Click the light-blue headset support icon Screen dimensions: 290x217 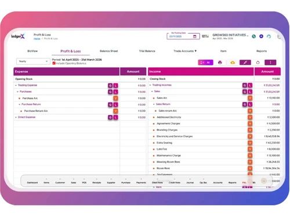269,36
